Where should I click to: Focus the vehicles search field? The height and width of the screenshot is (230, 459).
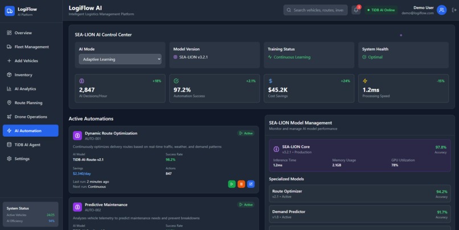(x=315, y=10)
